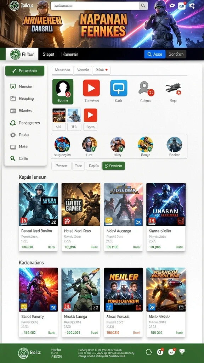Open the 'Hored Neal Raas' game cover
Image resolution: width=204 pixels, height=363 pixels.
[x=81, y=205]
